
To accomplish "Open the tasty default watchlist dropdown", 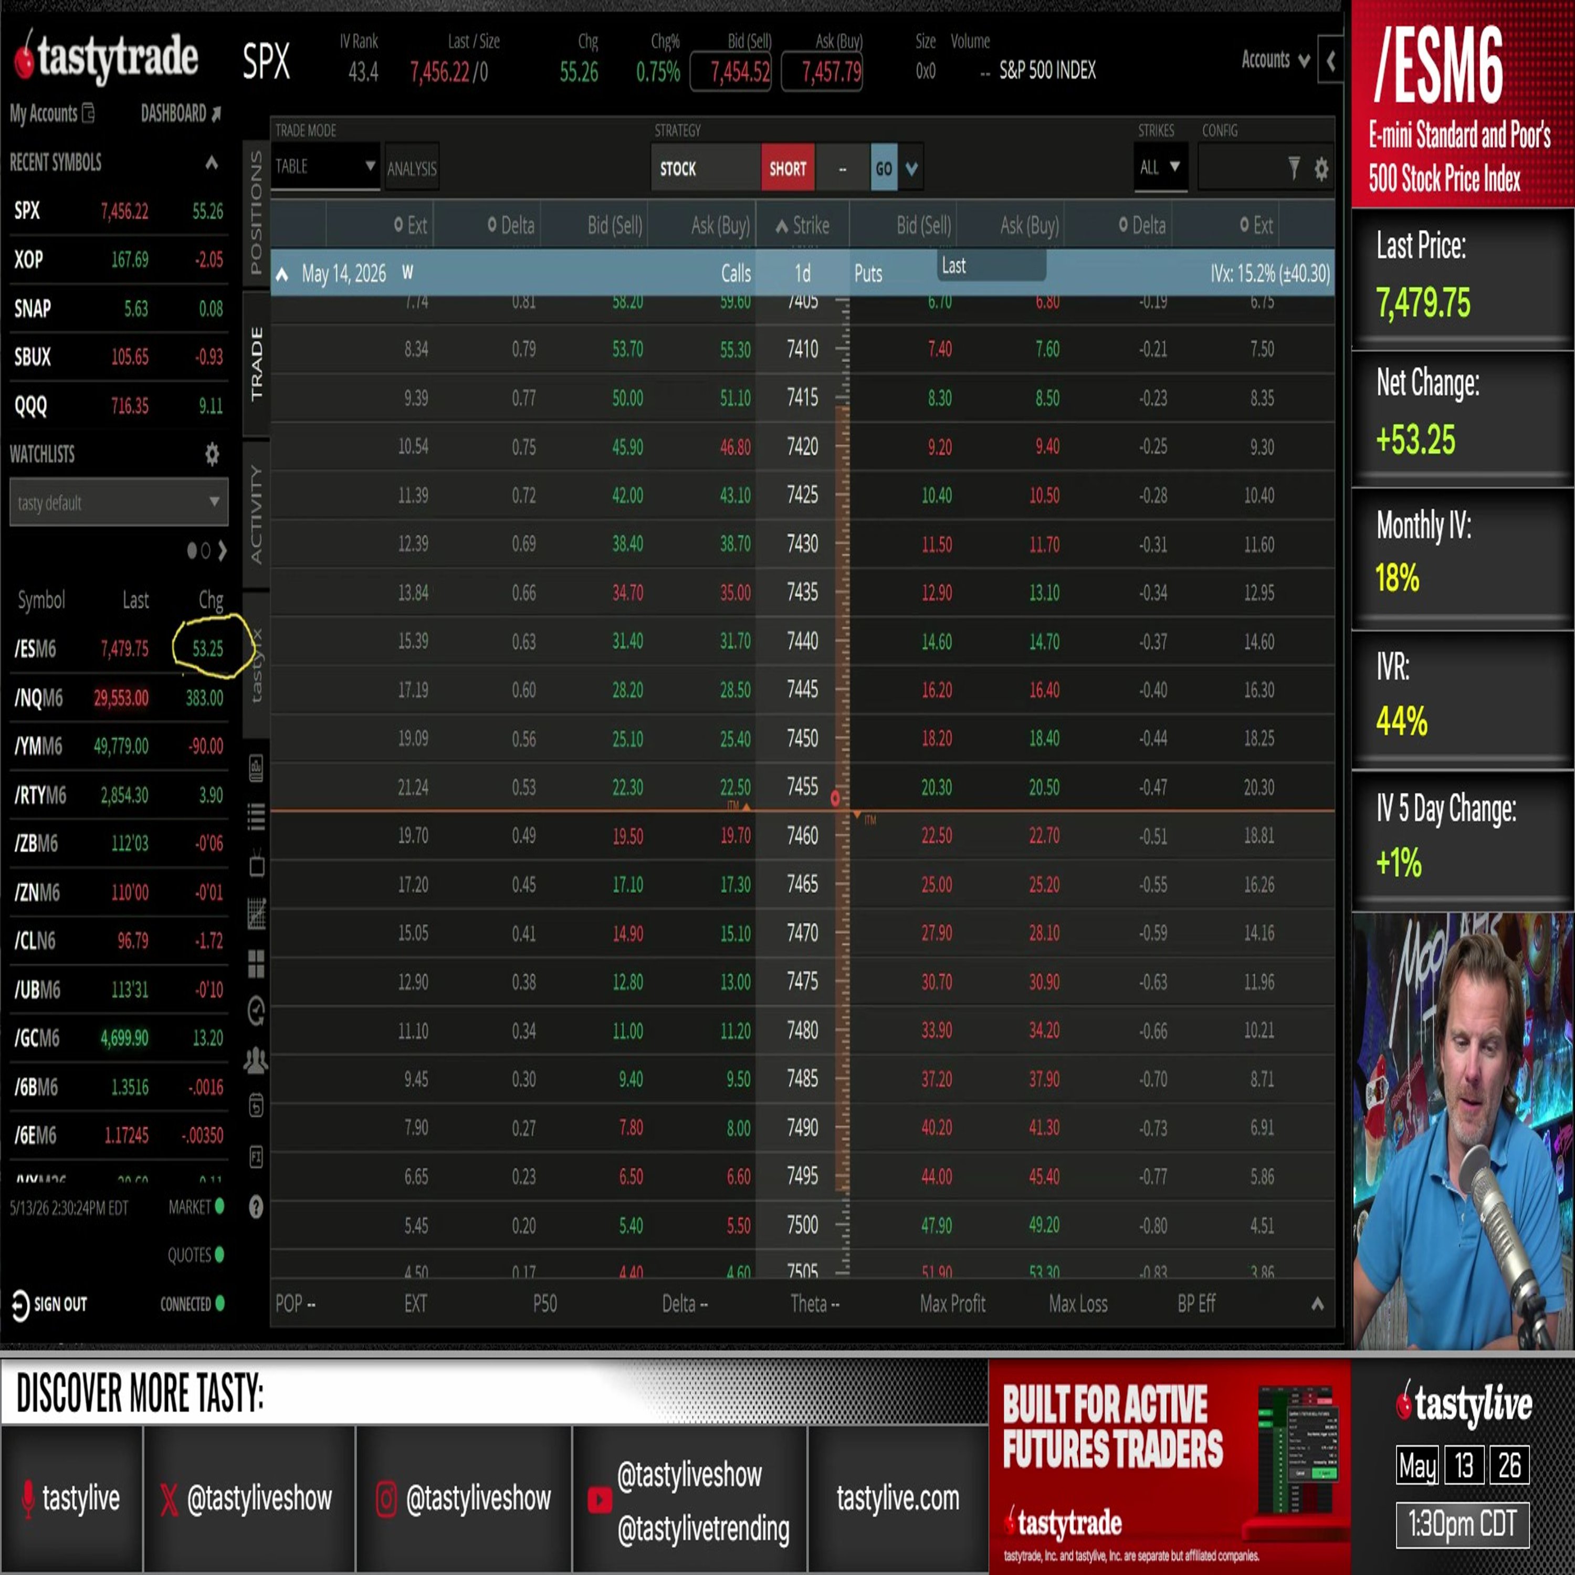I will [118, 502].
